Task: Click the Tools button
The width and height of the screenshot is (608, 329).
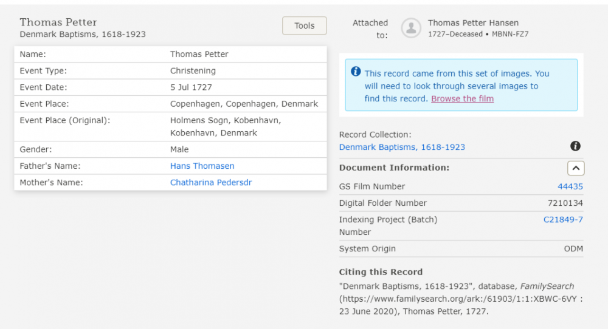Action: coord(304,25)
